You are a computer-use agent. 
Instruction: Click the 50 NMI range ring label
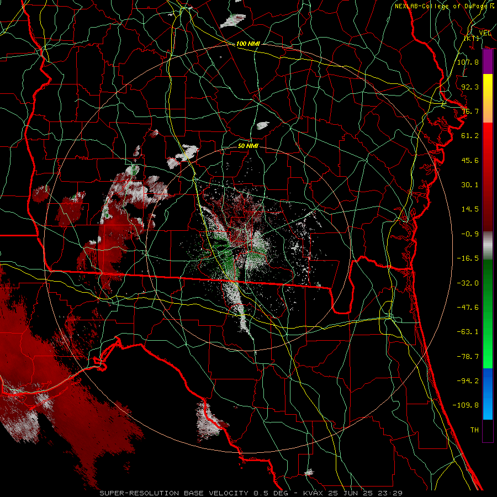(248, 146)
